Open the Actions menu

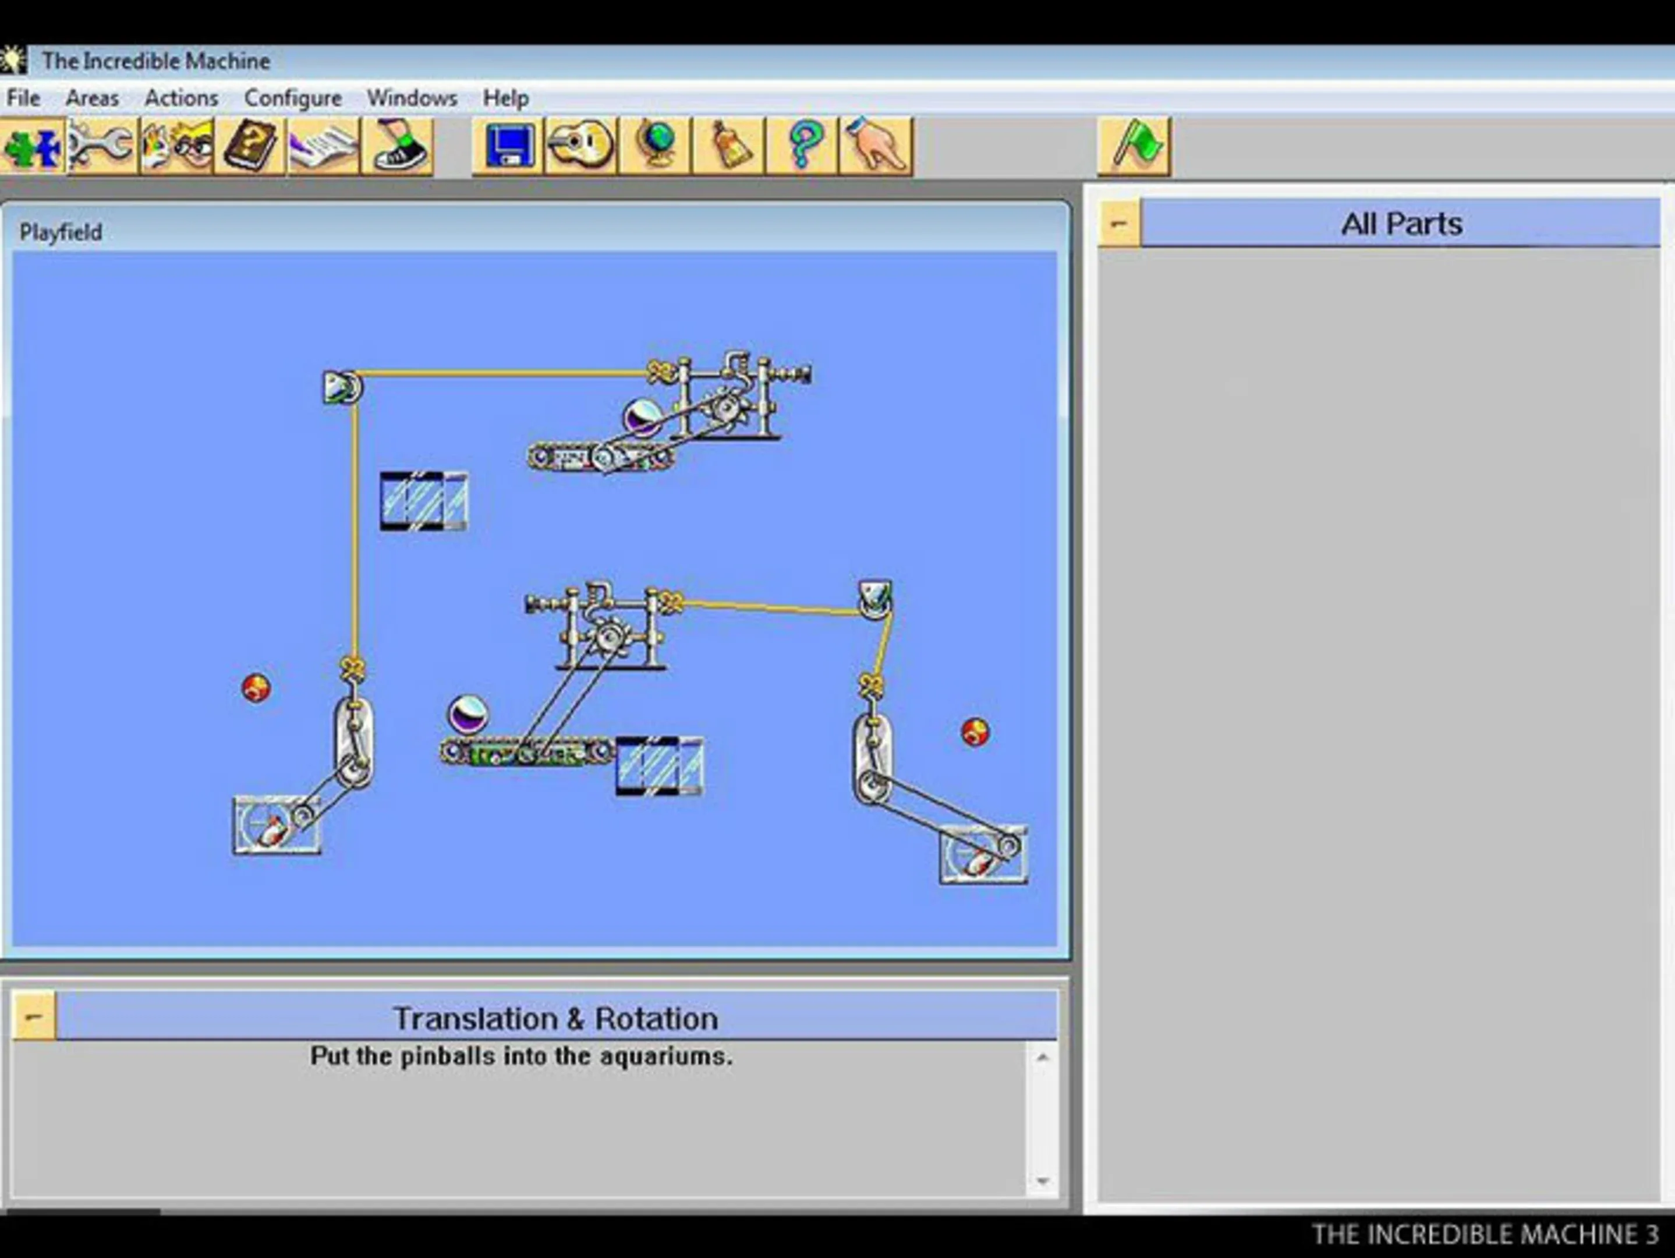(x=181, y=98)
